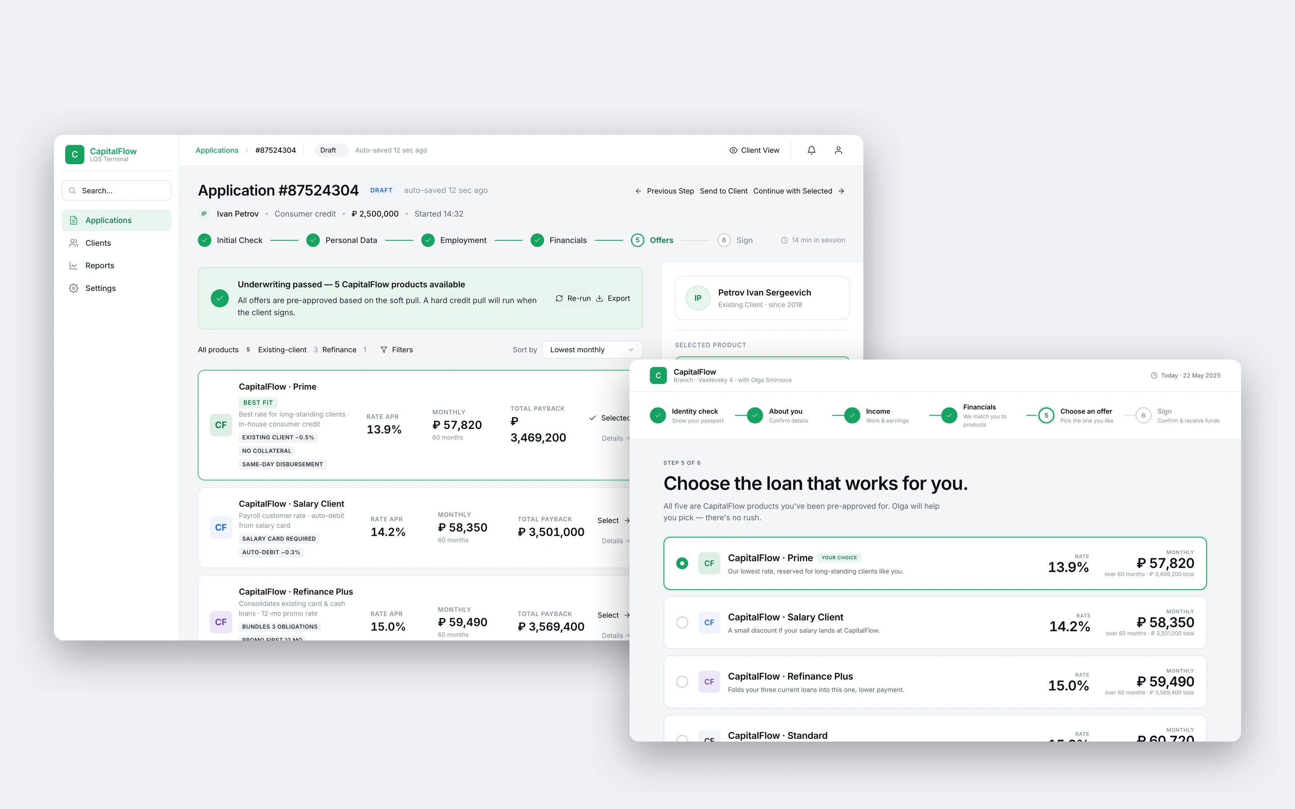The height and width of the screenshot is (809, 1295).
Task: Click Send to Client
Action: (x=723, y=191)
